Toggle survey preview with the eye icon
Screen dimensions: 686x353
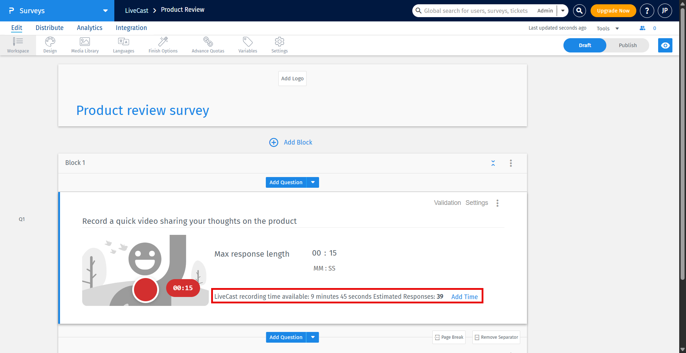point(665,45)
